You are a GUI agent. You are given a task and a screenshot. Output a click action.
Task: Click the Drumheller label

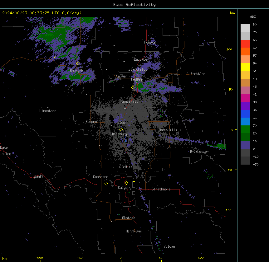point(199,152)
